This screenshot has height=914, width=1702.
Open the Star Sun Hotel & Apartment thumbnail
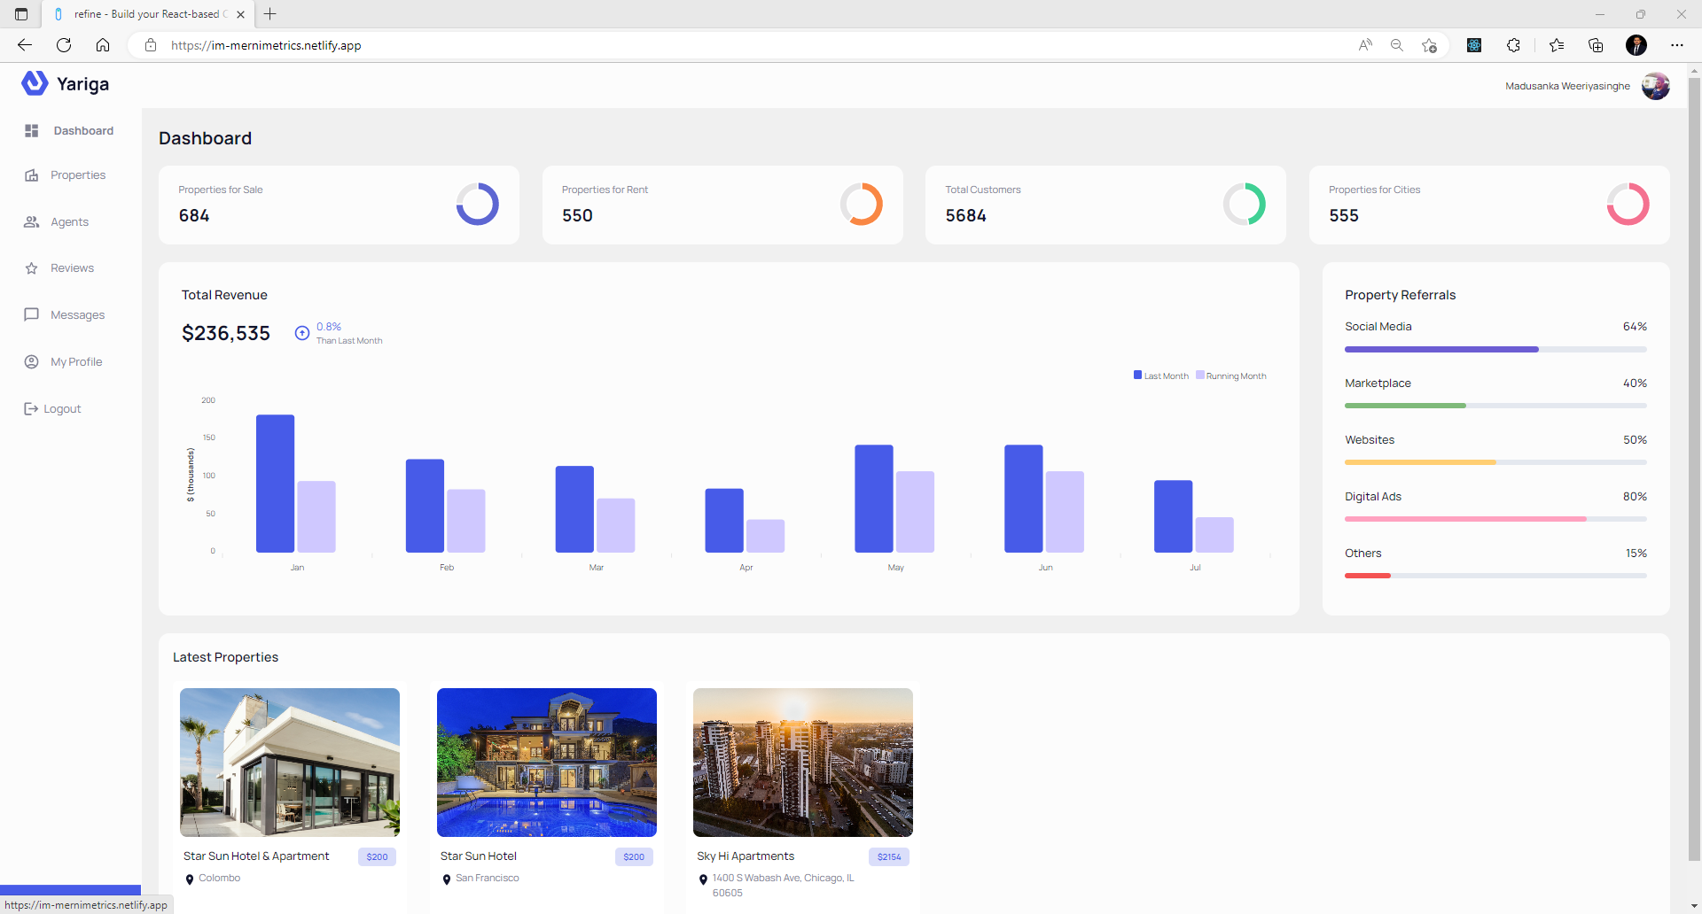click(x=290, y=763)
